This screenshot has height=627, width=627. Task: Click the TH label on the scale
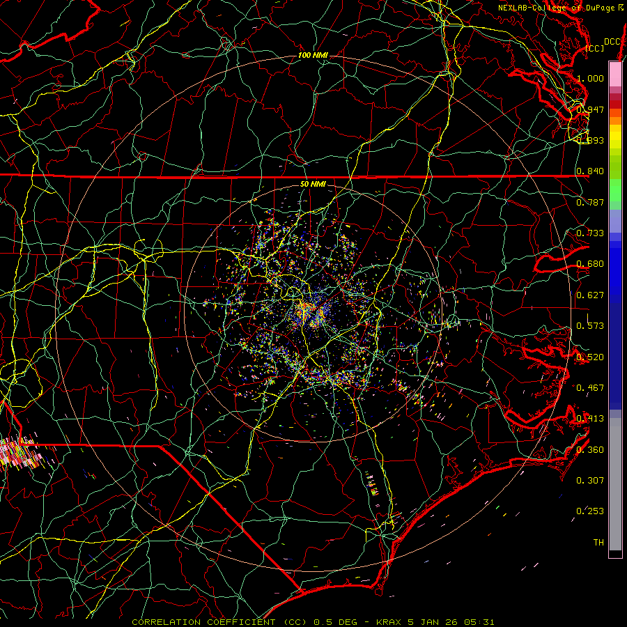598,542
